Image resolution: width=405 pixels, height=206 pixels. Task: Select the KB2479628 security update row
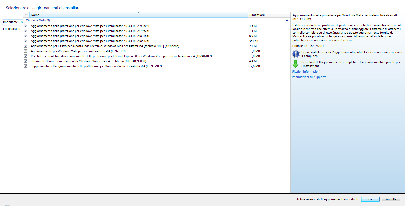pos(157,31)
